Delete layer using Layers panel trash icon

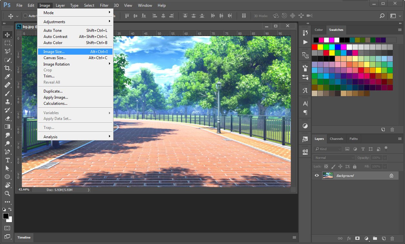coord(392,238)
